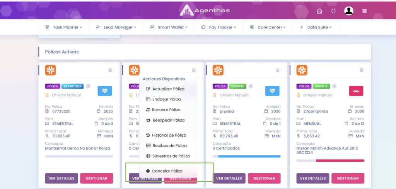The width and height of the screenshot is (396, 189).
Task: Open Smart Wallet dropdown
Action: tap(169, 27)
